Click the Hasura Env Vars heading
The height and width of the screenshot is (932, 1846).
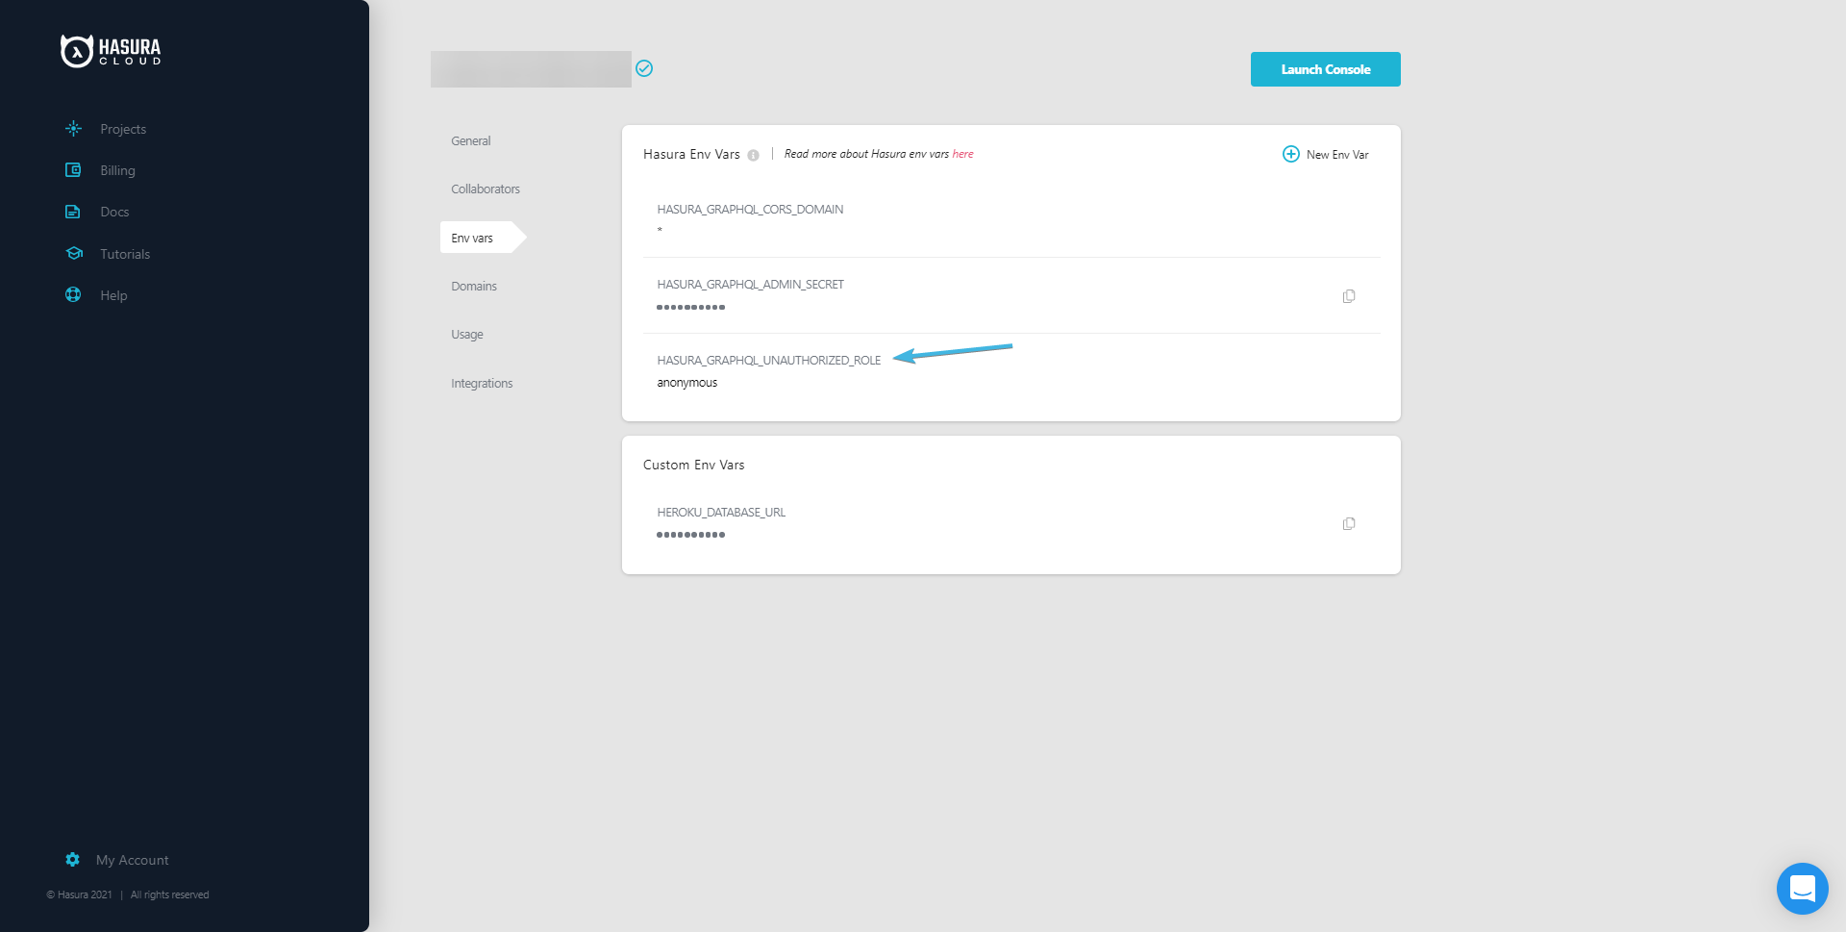(x=691, y=154)
